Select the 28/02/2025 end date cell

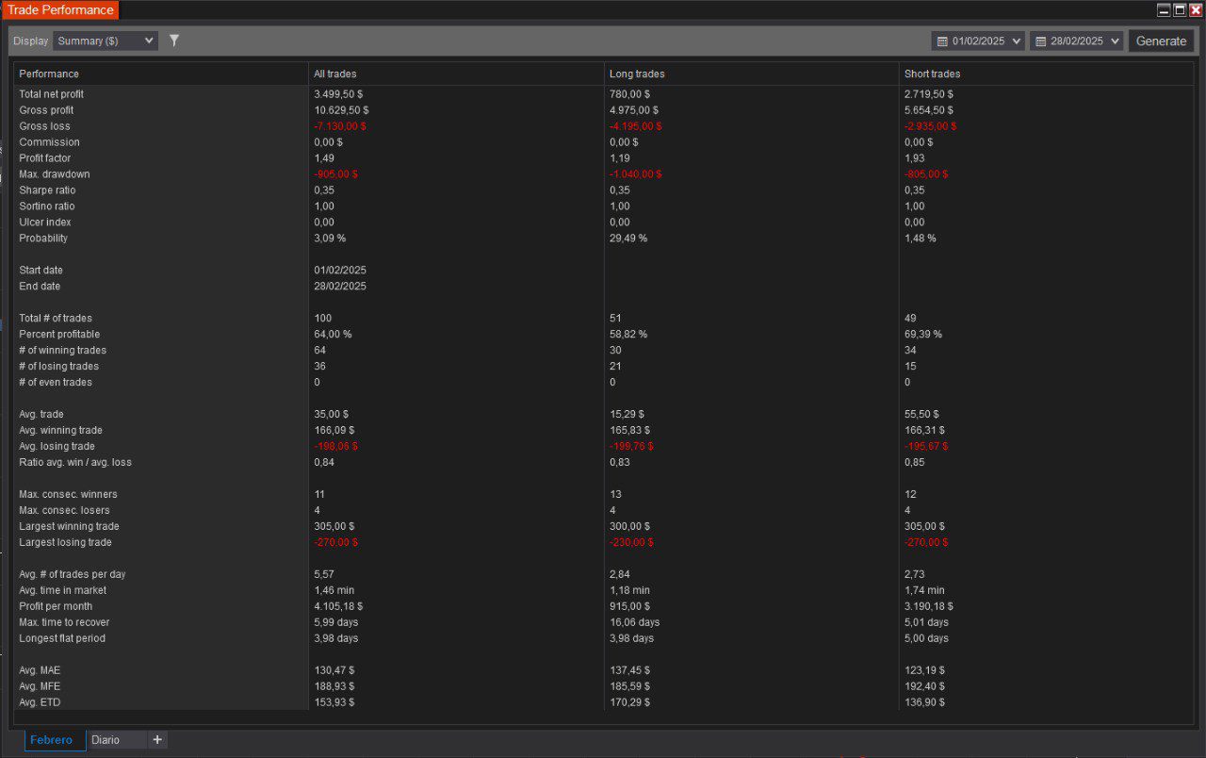(340, 287)
